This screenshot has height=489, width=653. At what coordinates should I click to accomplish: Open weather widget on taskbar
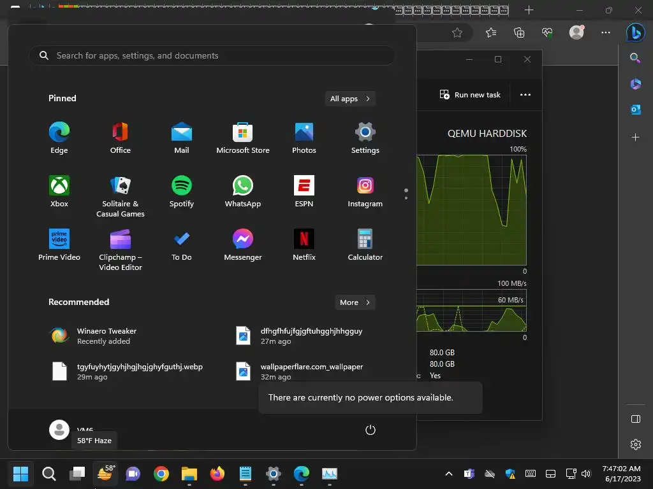coord(105,474)
